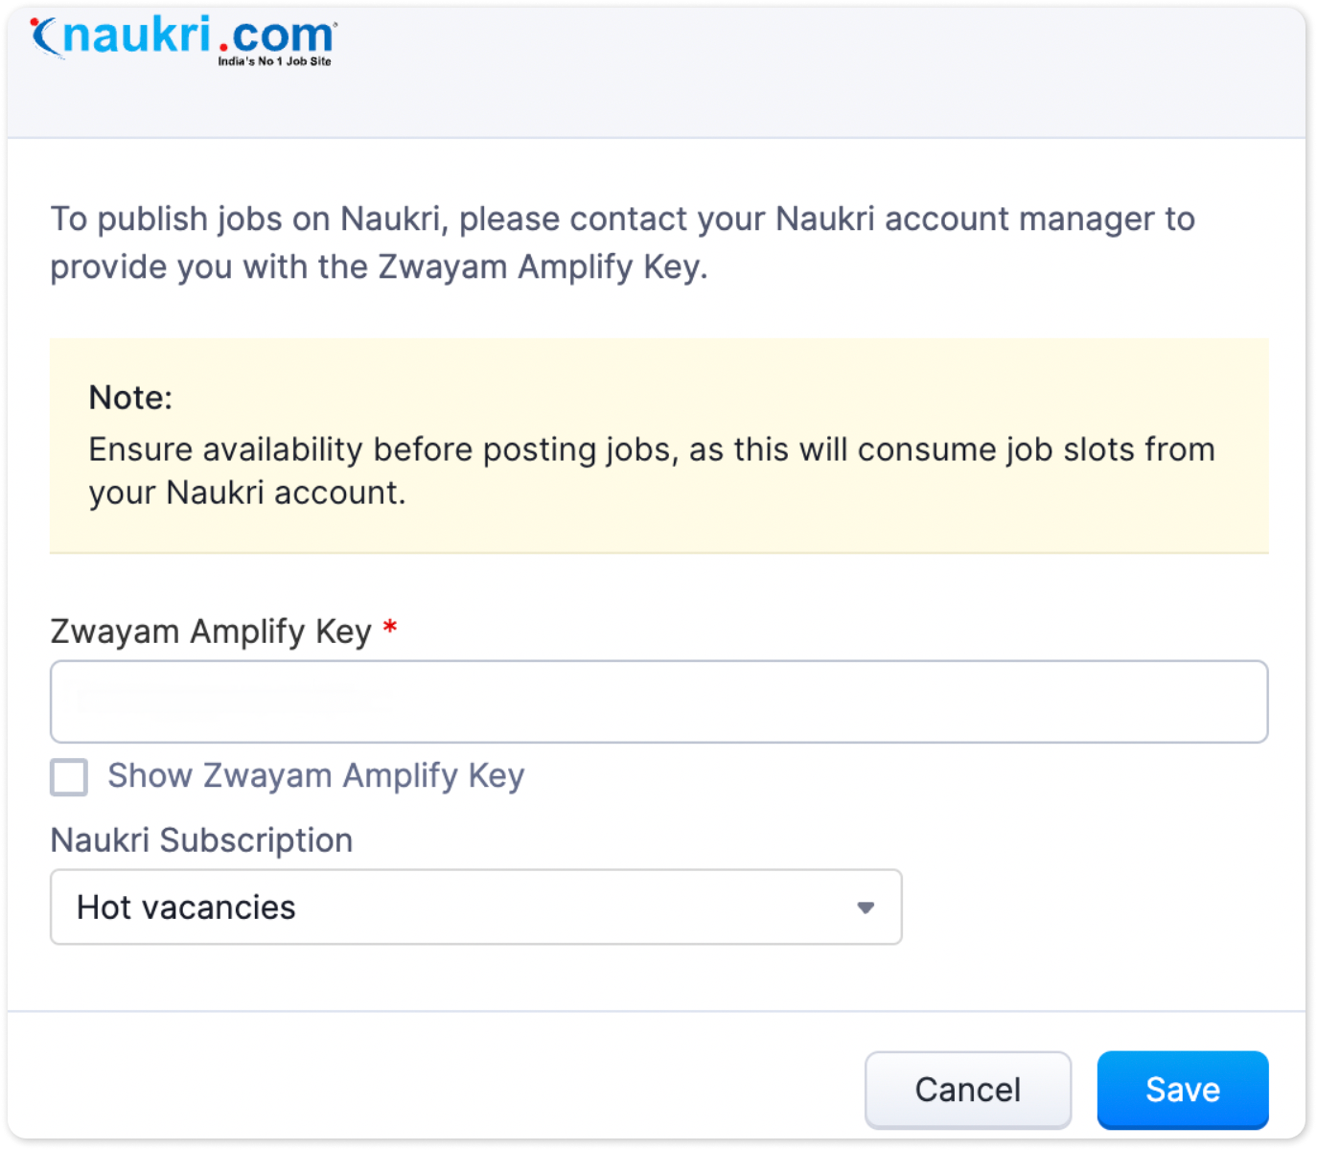The height and width of the screenshot is (1150, 1317).
Task: Click the "Ensure availability before posting jobs" sentence
Action: pos(652,449)
